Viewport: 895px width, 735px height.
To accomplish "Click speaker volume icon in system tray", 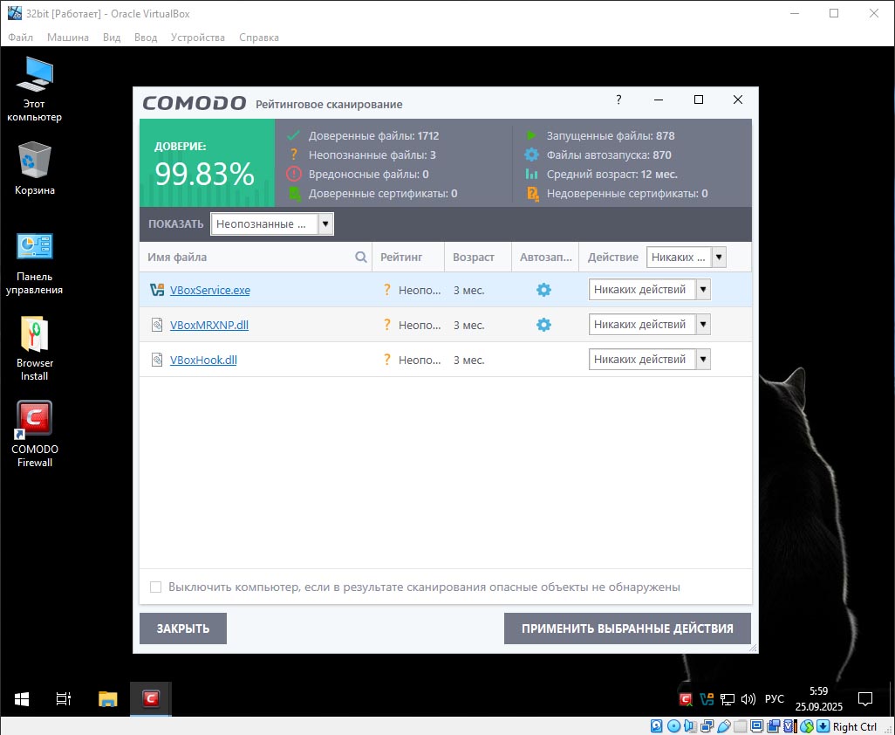I will pyautogui.click(x=748, y=698).
